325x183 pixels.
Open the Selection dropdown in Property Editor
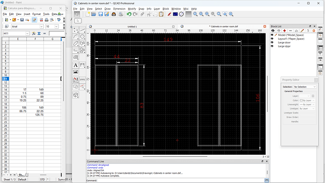(x=305, y=87)
